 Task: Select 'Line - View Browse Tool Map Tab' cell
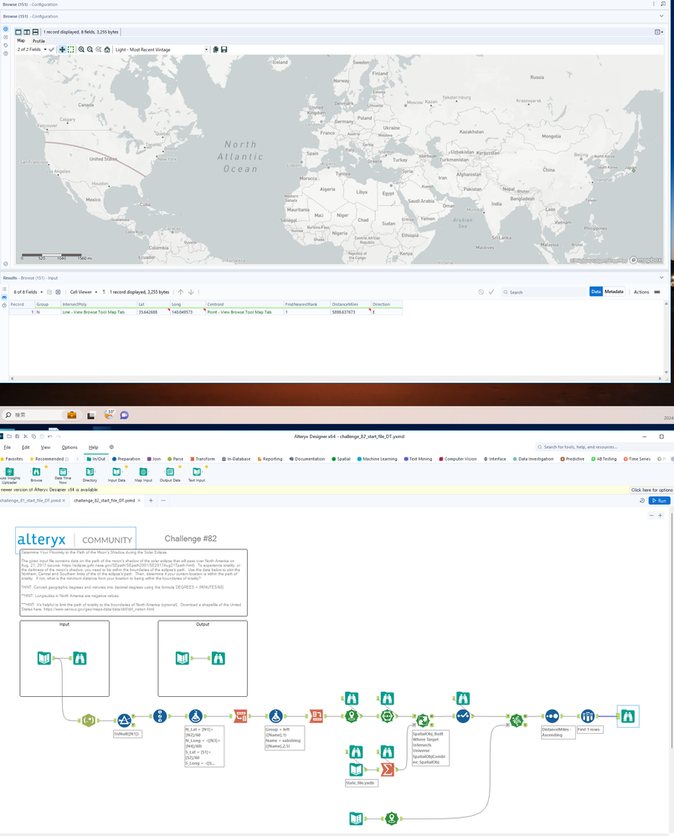[99, 312]
